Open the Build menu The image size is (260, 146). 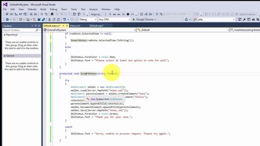pyautogui.click(x=43, y=9)
